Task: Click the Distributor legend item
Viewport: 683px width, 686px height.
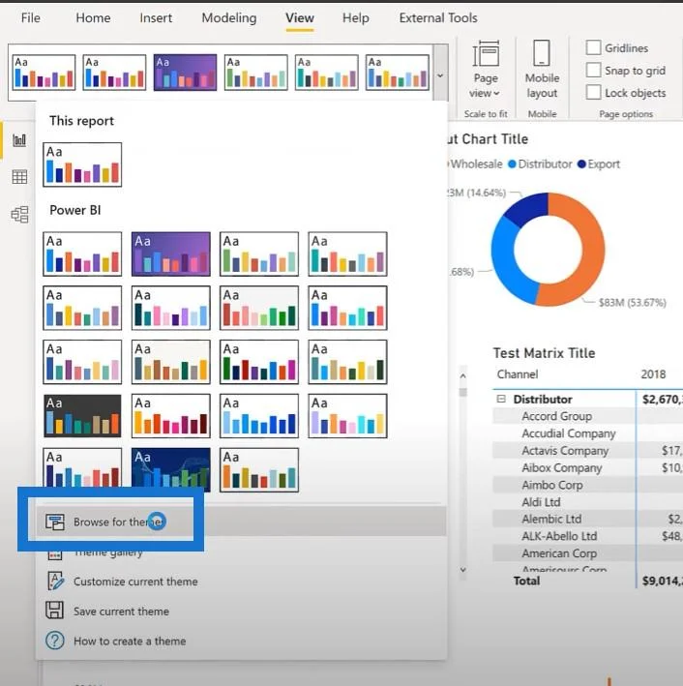Action: coord(540,164)
